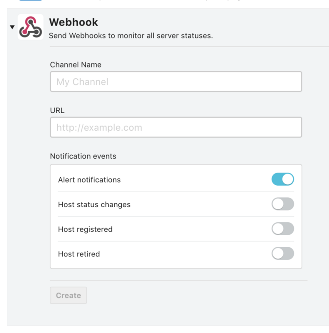
Task: Click the Webhook heading text
Action: (74, 22)
